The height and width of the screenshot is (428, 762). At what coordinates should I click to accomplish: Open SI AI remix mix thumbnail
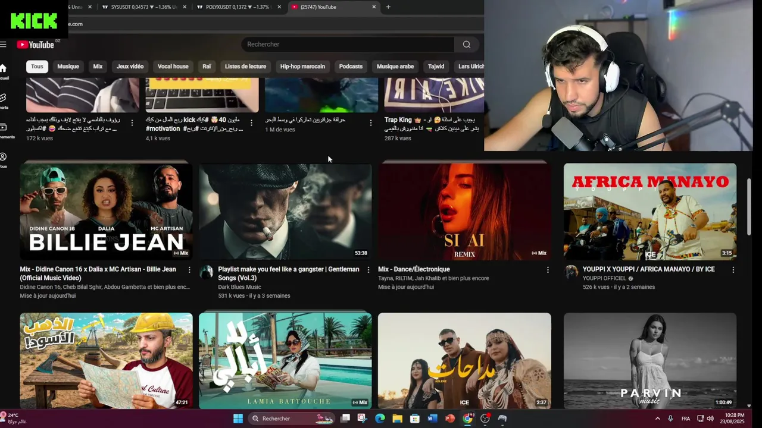(464, 212)
